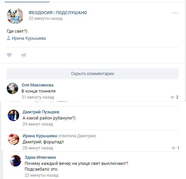Open the Оля Максимова name link
This screenshot has height=179, width=186.
(x=37, y=85)
